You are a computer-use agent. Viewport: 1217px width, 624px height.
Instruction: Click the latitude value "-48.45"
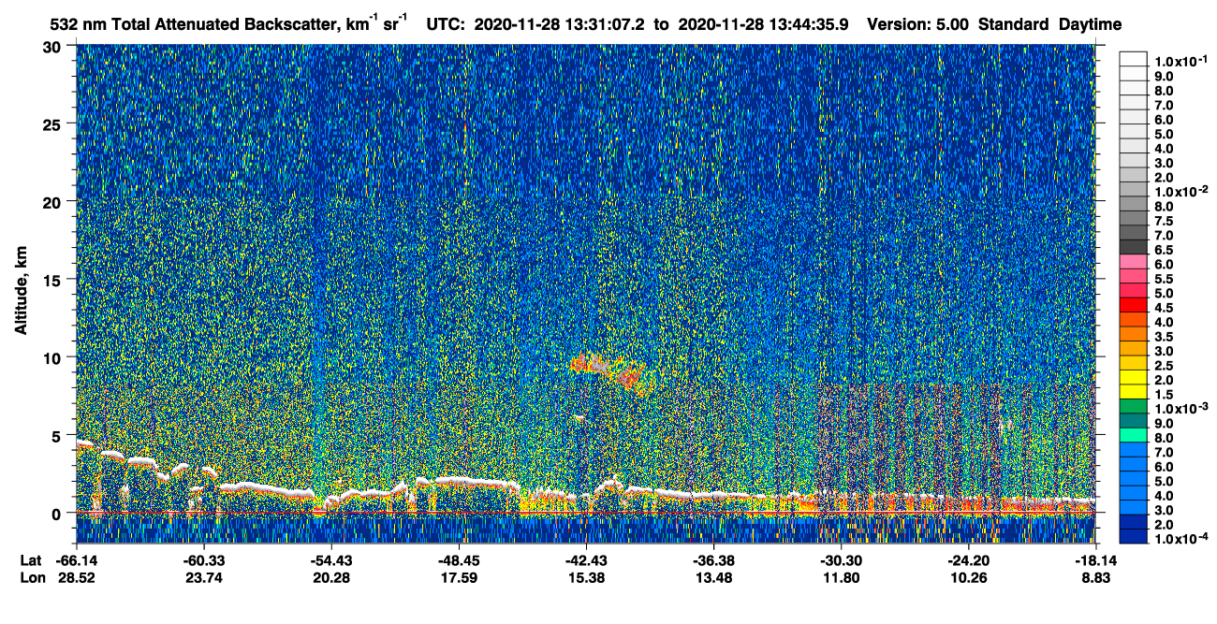(x=458, y=560)
